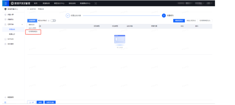Switch to the 自定义规则(0) tab
Screen dimensions: 235x105
coord(191,21)
